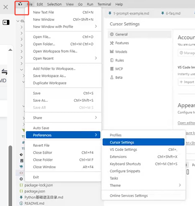Open the Edit menu
The width and height of the screenshot is (195, 206).
[40, 4]
